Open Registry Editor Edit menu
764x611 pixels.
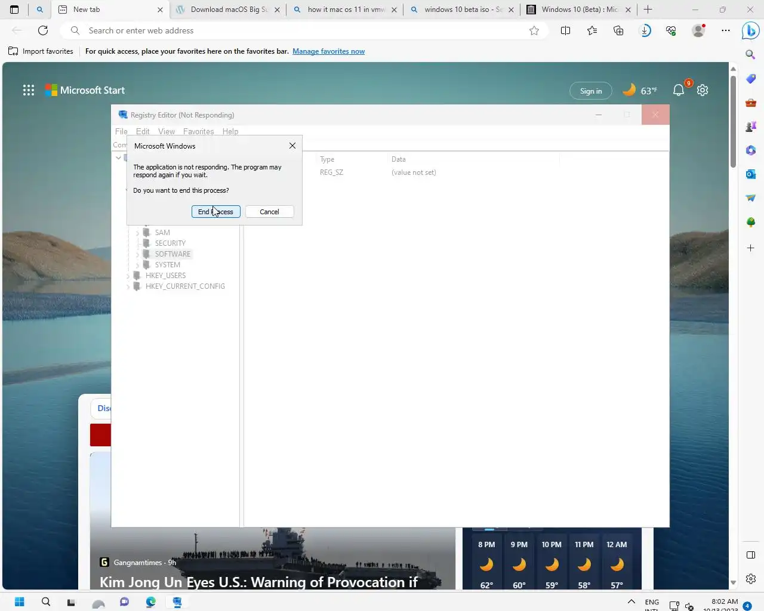(143, 131)
